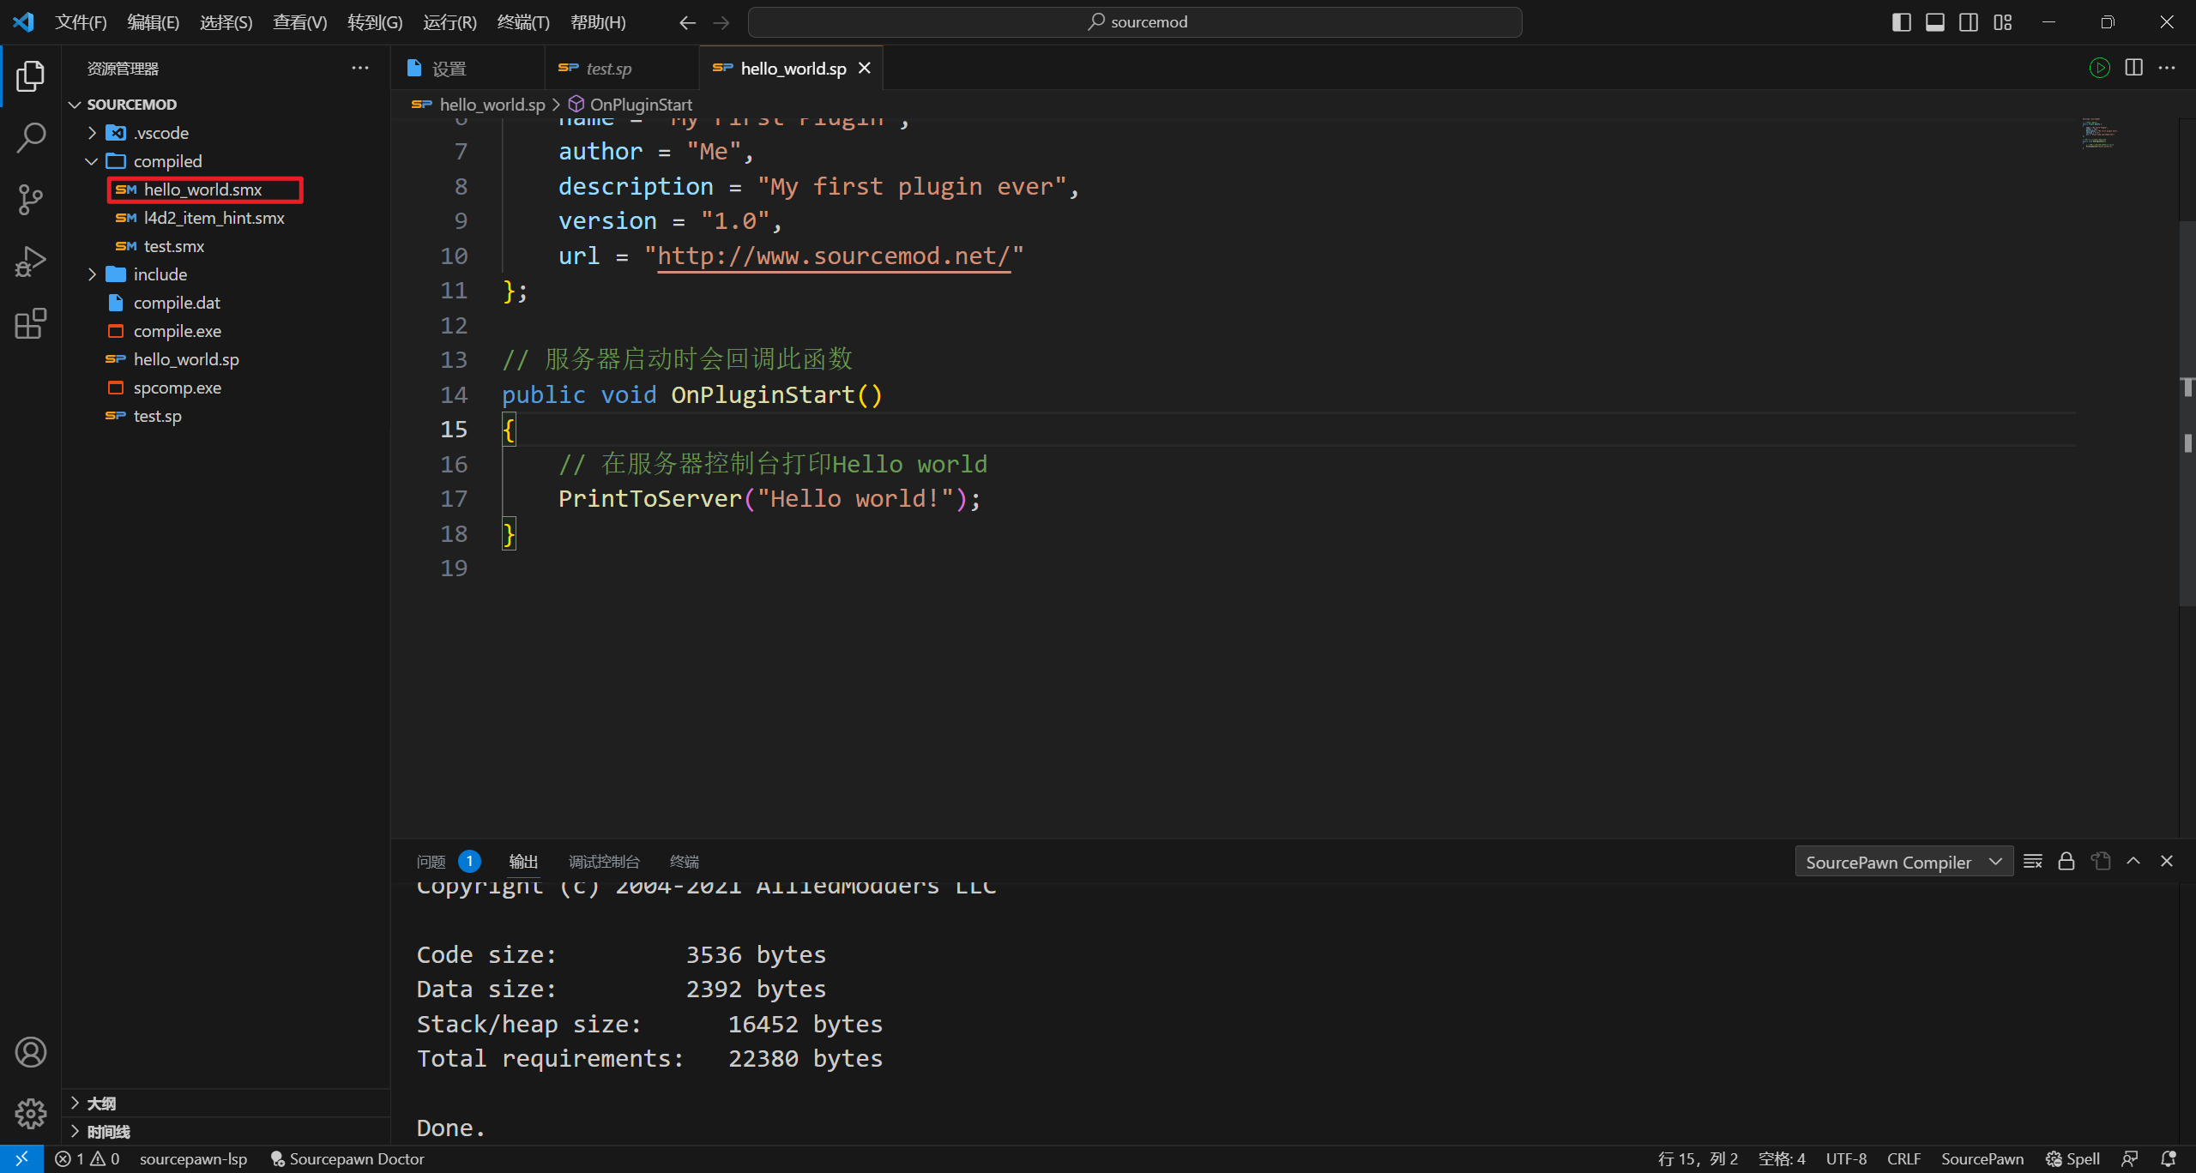Switch to the 设置 tab

(x=468, y=68)
